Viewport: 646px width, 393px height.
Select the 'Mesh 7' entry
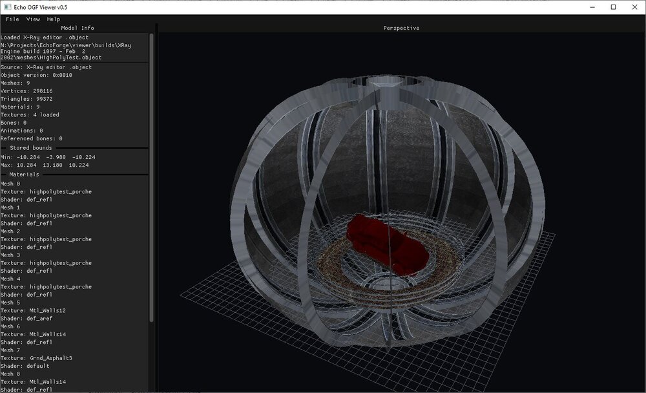click(10, 350)
